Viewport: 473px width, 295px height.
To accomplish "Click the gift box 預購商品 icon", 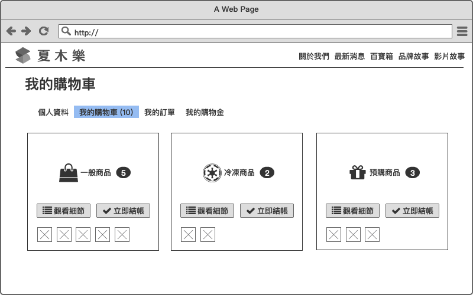I will click(357, 173).
